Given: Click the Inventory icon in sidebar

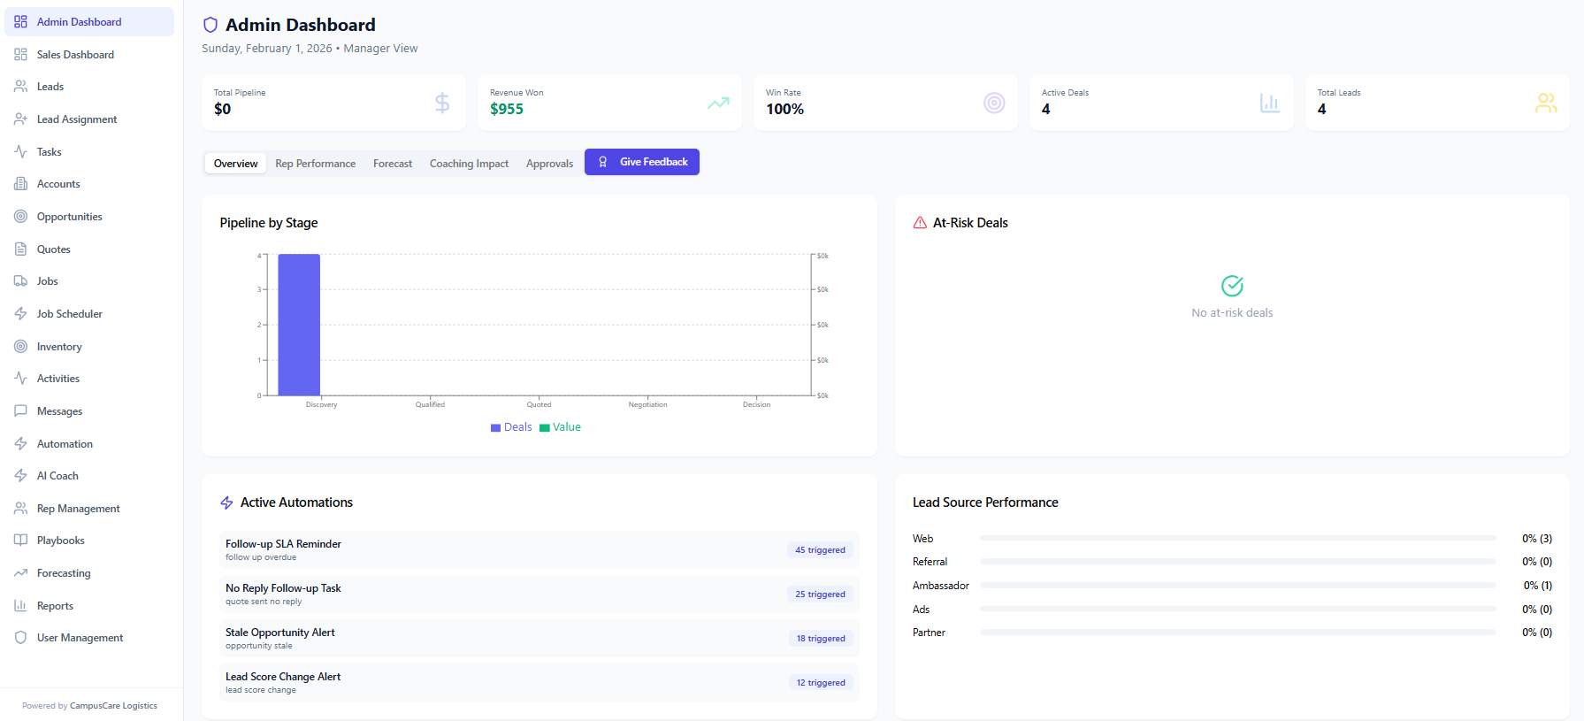Looking at the screenshot, I should pos(20,347).
